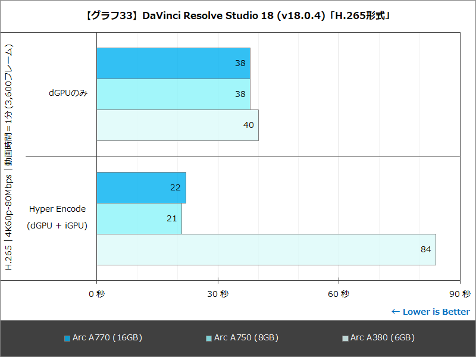The height and width of the screenshot is (357, 476).
Task: Click the Lower is Better note
Action: point(430,312)
